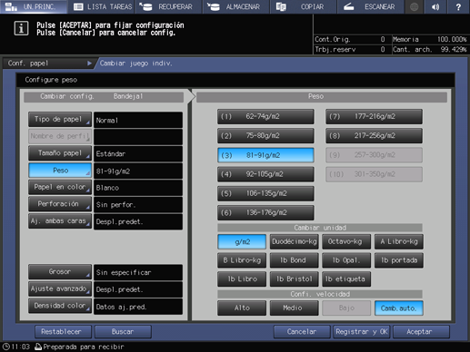The height and width of the screenshot is (352, 470).
Task: Select weight (5) 106-135g/m2
Action: coord(265,193)
